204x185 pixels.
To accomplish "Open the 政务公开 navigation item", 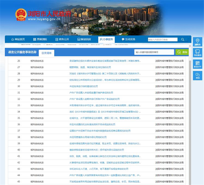I will 62,39.
